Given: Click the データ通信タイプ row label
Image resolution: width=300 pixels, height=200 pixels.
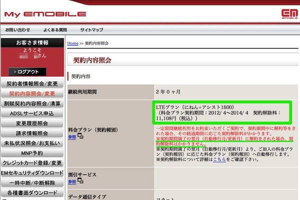Looking at the screenshot, I should 87,197.
